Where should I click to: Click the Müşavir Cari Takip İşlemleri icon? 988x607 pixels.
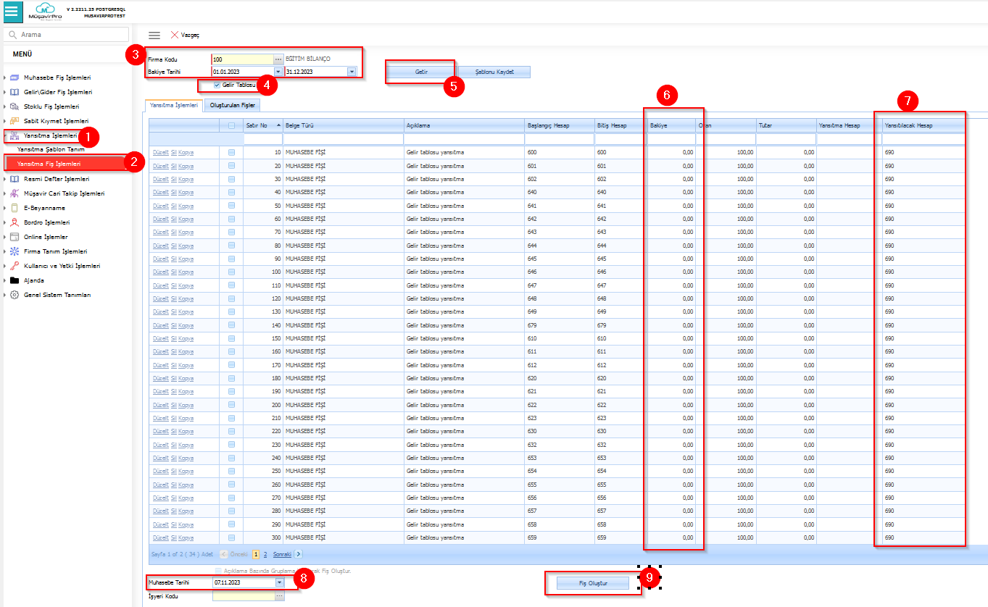coord(14,193)
